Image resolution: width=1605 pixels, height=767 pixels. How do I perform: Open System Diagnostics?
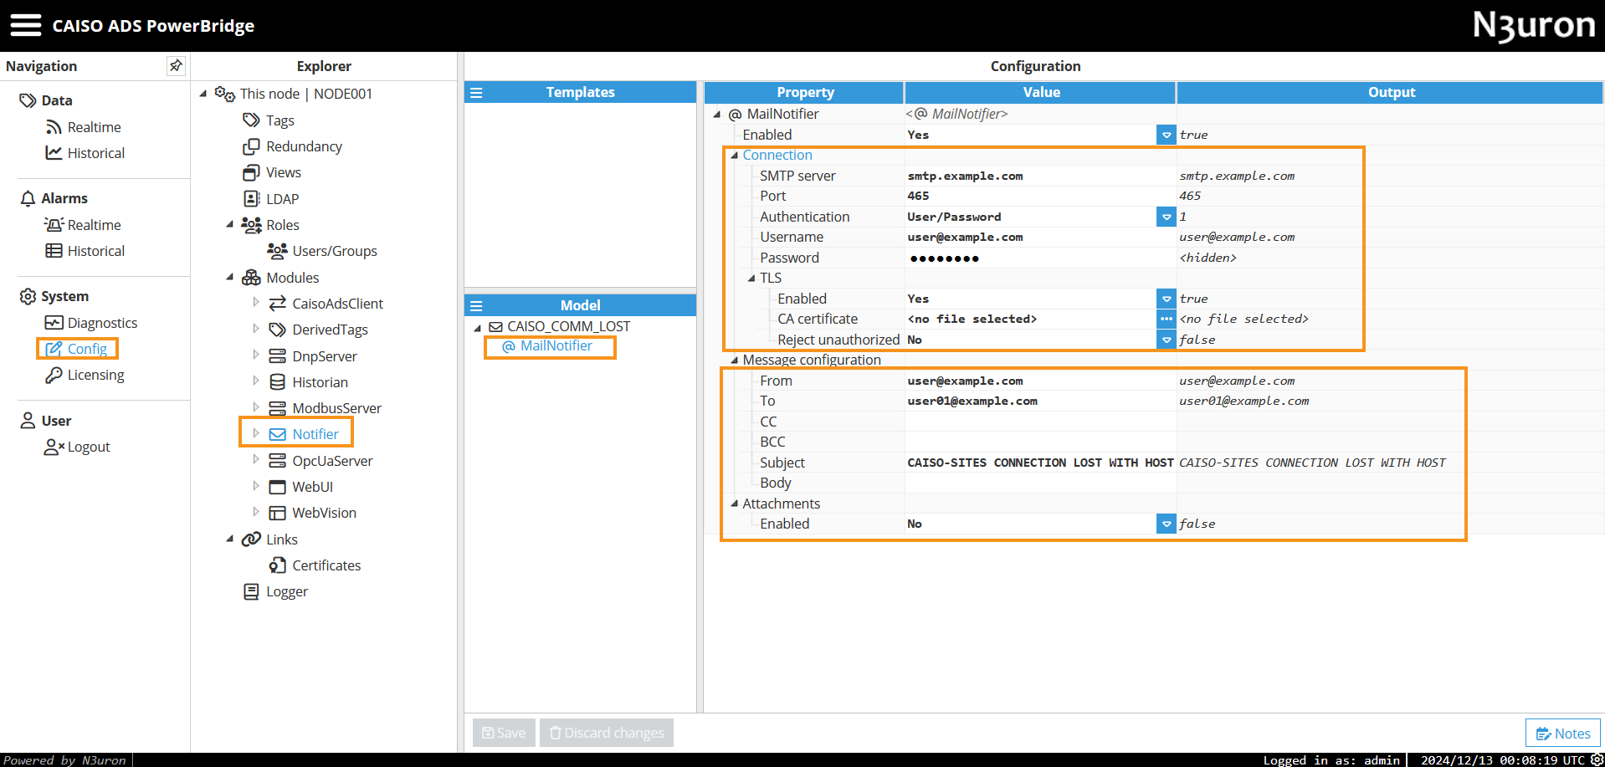(92, 323)
